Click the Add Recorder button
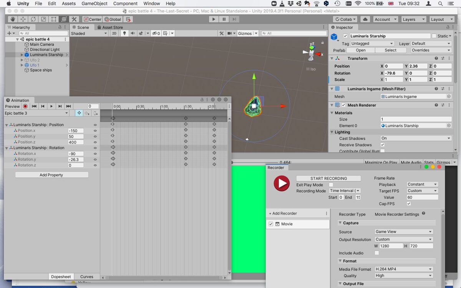Image resolution: width=461 pixels, height=288 pixels. [x=283, y=214]
